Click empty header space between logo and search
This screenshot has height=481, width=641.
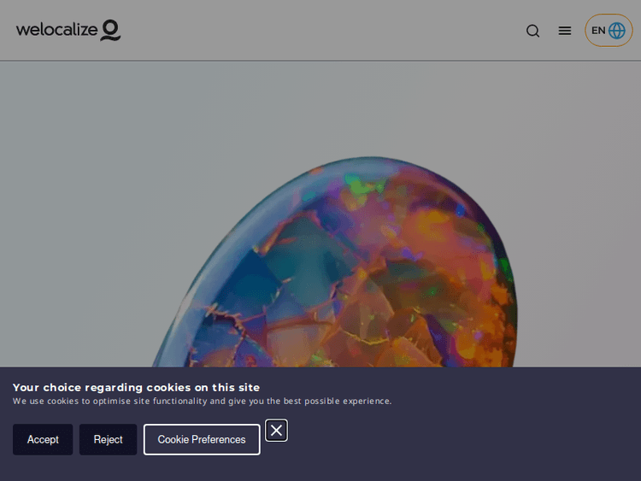coord(325,31)
